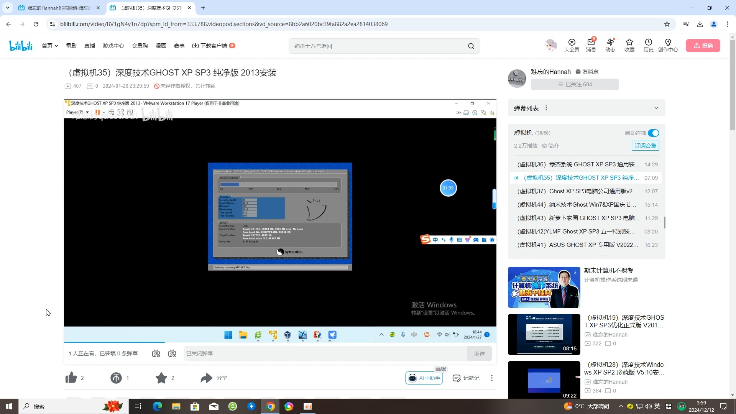The height and width of the screenshot is (414, 736).
Task: Open 期末计算机不裸考 thumbnail
Action: 544,287
